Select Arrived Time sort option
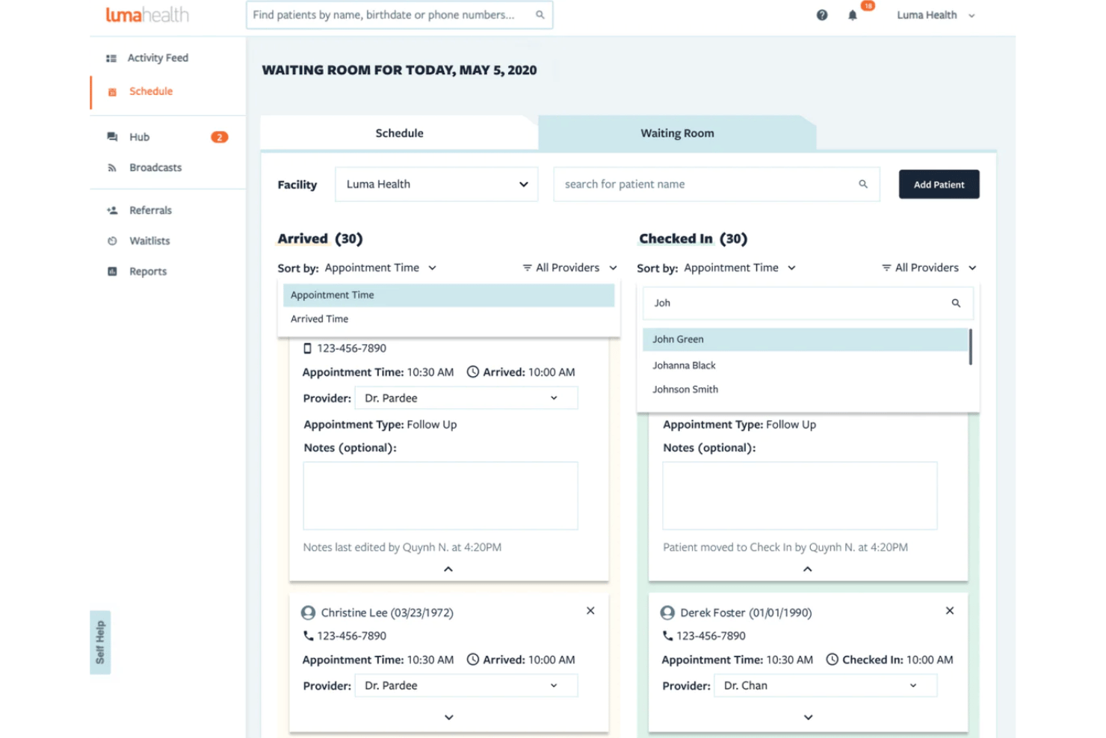The width and height of the screenshot is (1106, 738). 448,319
